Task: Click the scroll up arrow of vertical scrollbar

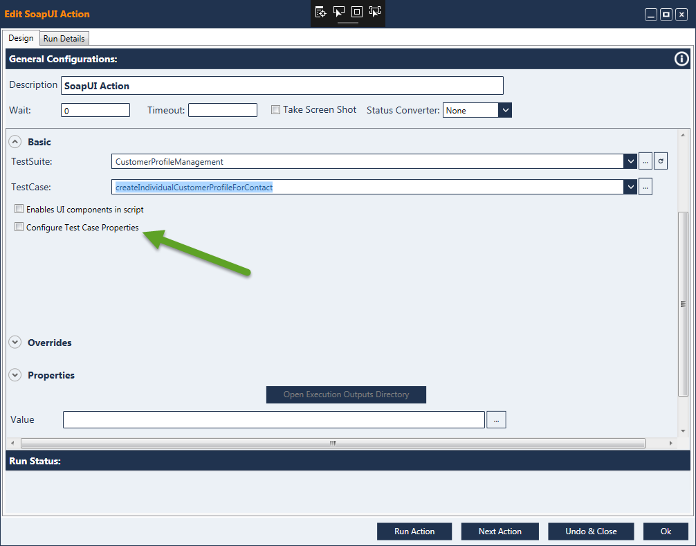Action: coord(683,134)
